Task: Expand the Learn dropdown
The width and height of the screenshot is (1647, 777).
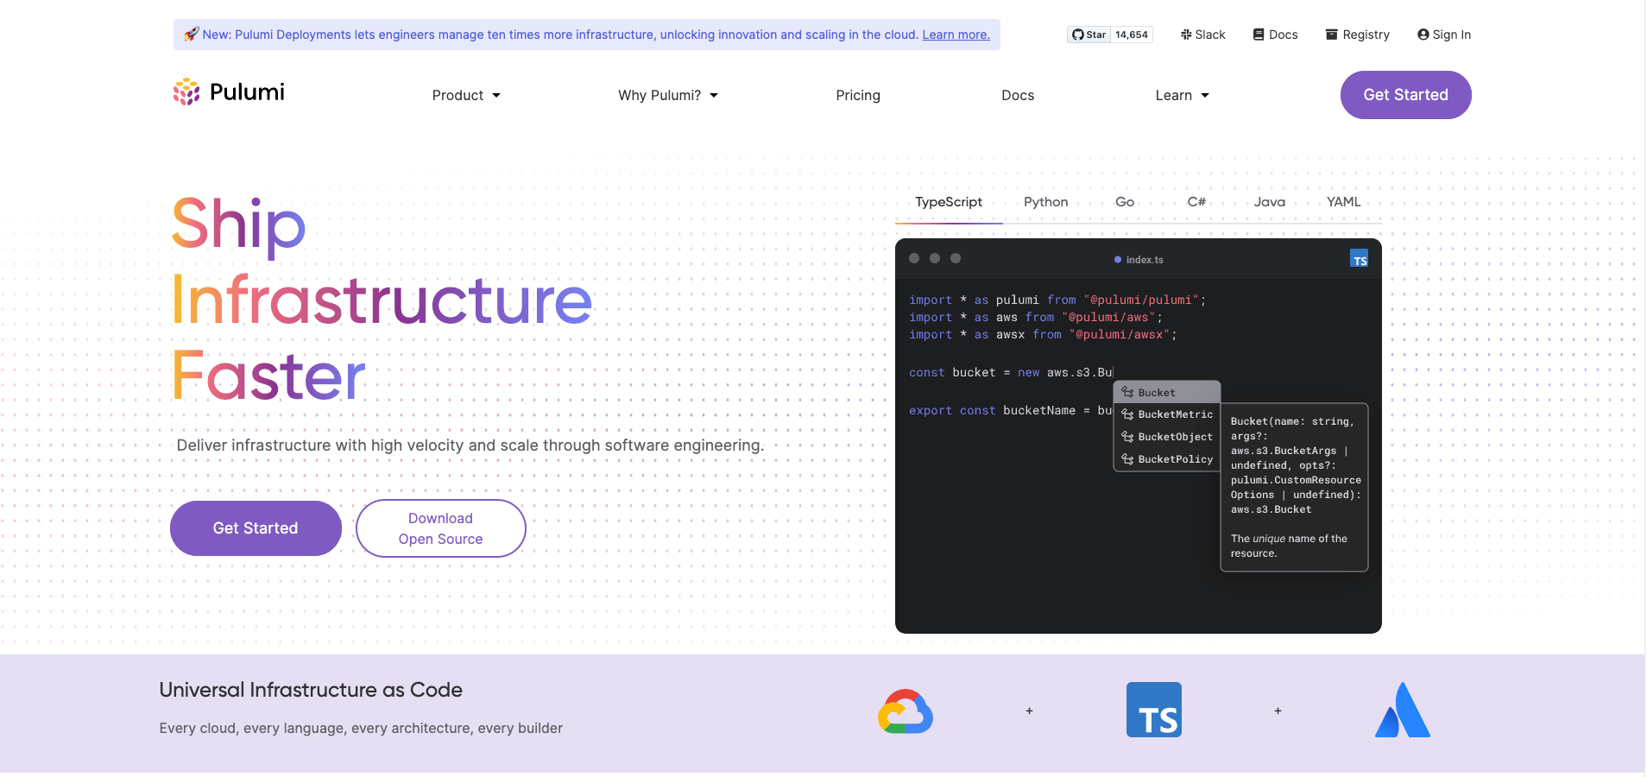Action: (x=1181, y=95)
